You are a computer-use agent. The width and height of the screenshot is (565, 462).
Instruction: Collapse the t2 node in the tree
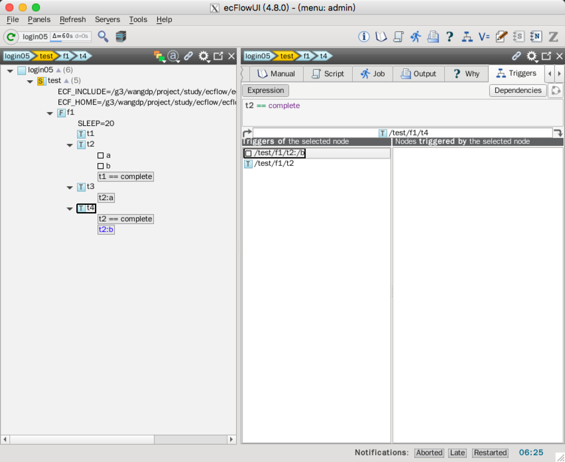coord(70,144)
